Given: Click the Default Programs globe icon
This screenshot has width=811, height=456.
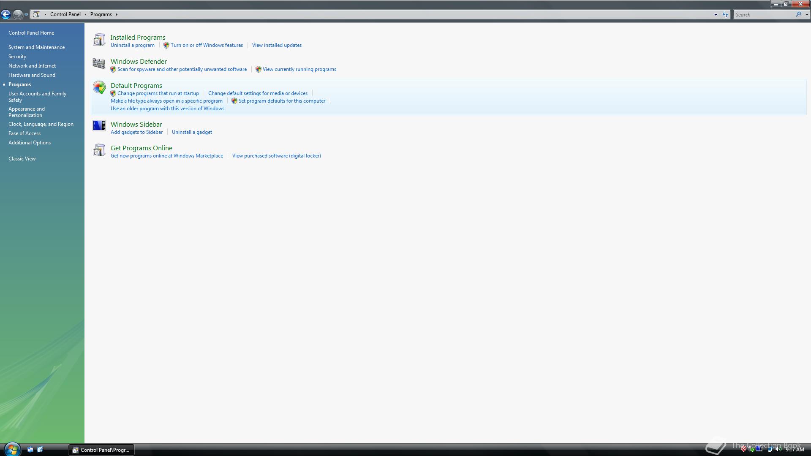Looking at the screenshot, I should pos(99,87).
